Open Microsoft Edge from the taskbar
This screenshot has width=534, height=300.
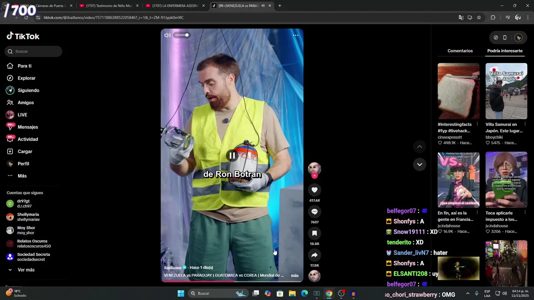coord(305,293)
